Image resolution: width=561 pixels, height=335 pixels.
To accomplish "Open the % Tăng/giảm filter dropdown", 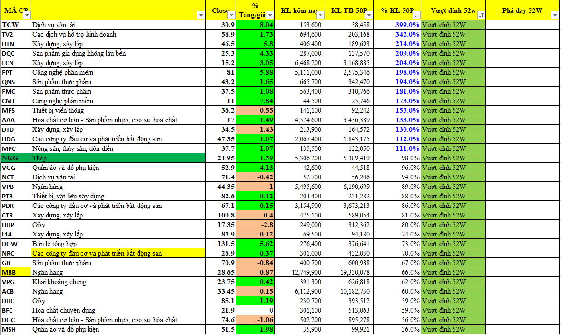I will (270, 15).
